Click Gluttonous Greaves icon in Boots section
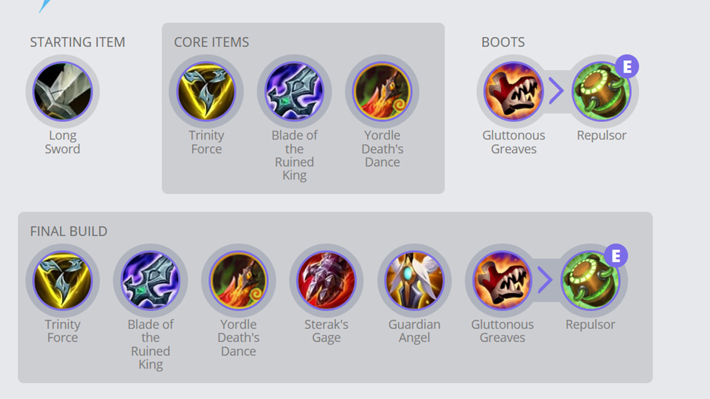This screenshot has height=399, width=710. tap(514, 92)
